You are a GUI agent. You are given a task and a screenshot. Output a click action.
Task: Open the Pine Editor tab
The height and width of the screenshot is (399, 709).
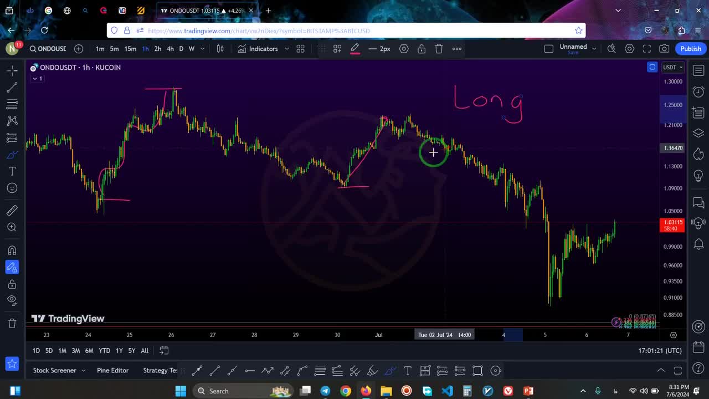coord(112,371)
